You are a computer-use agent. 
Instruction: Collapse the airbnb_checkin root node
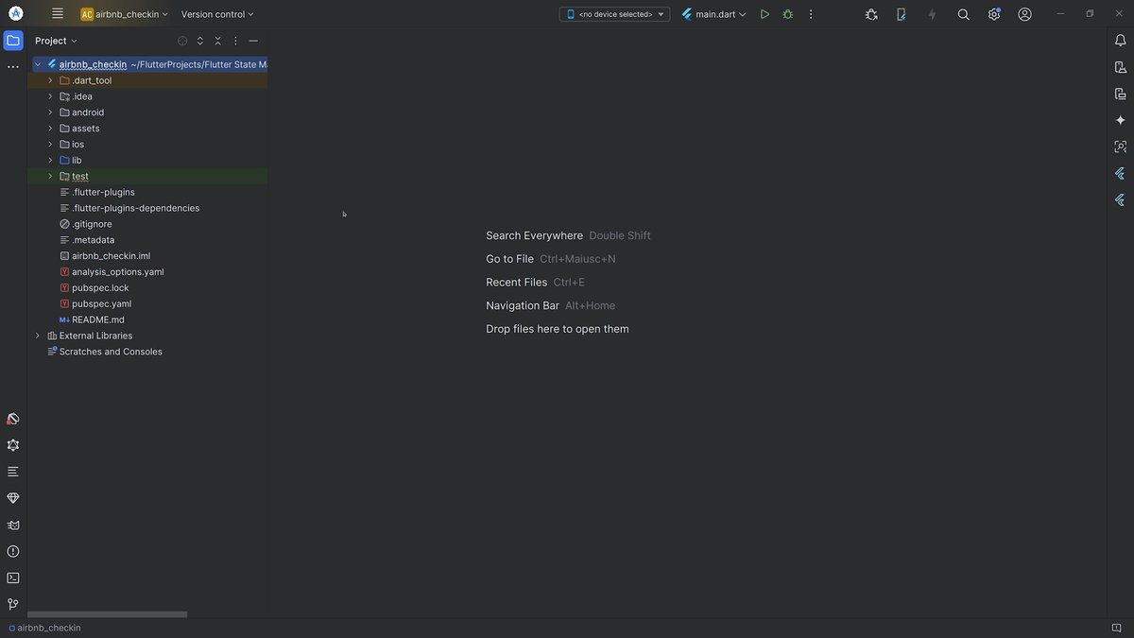tap(38, 64)
